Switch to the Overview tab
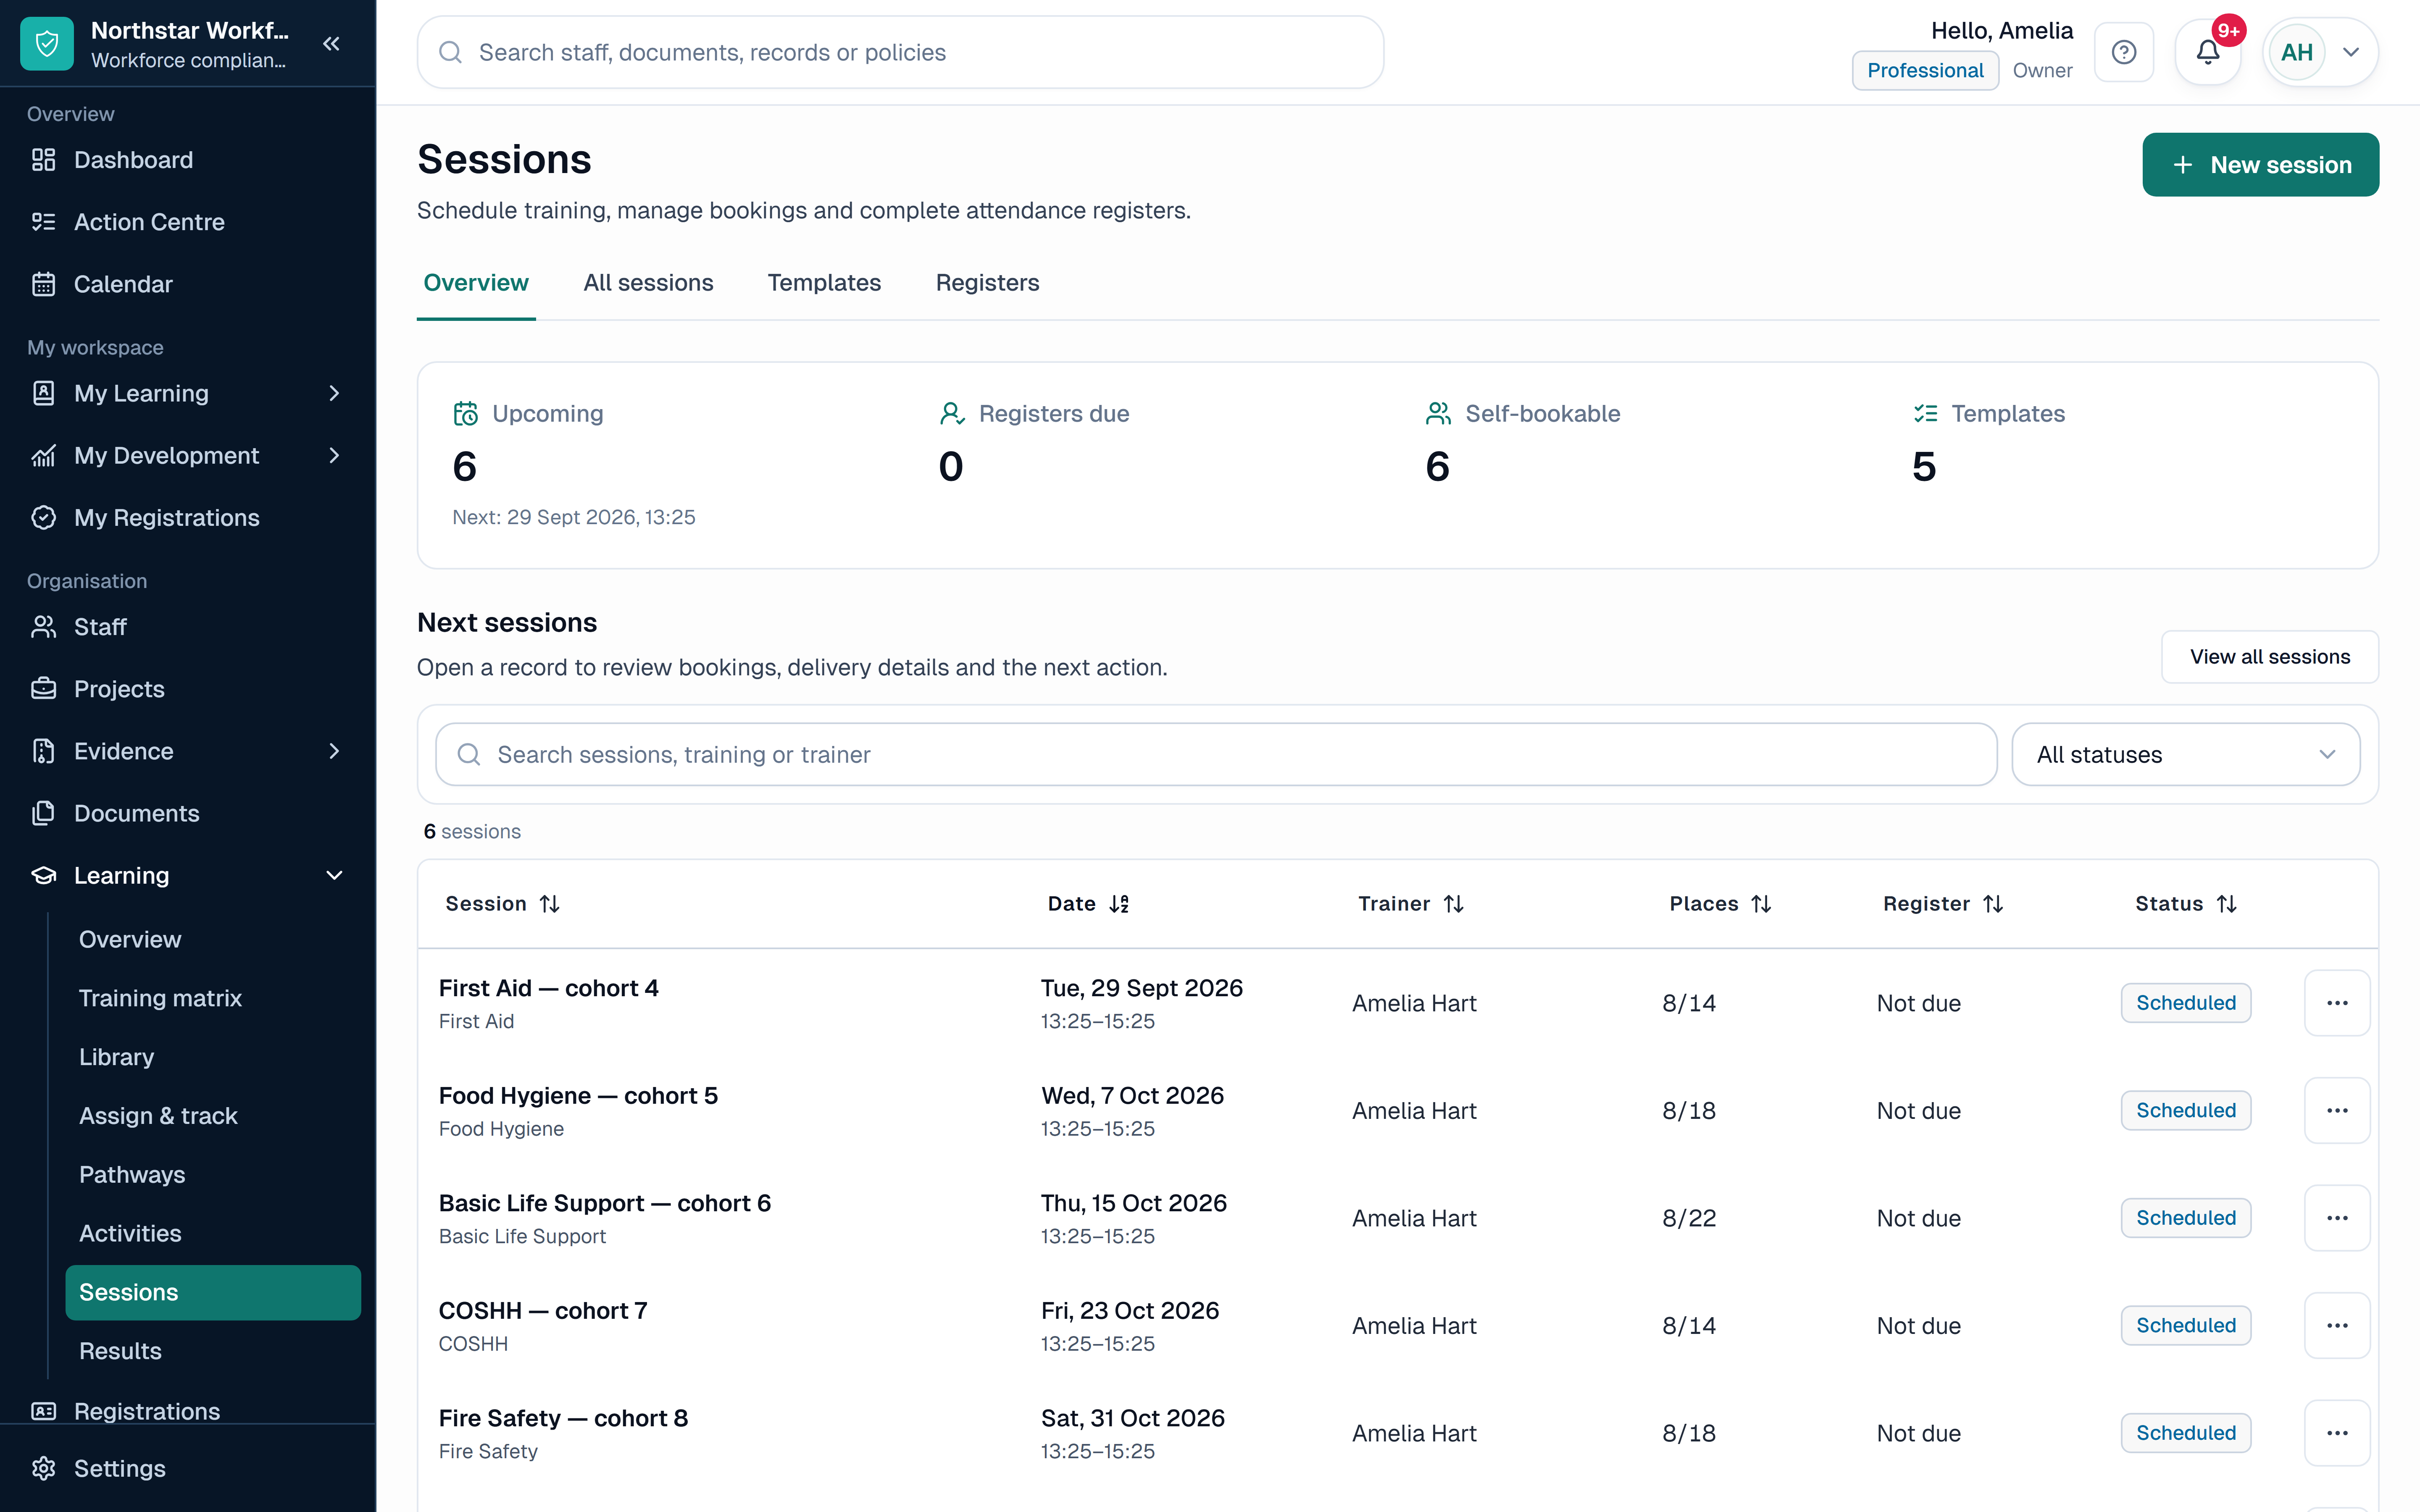The image size is (2420, 1512). pyautogui.click(x=476, y=283)
